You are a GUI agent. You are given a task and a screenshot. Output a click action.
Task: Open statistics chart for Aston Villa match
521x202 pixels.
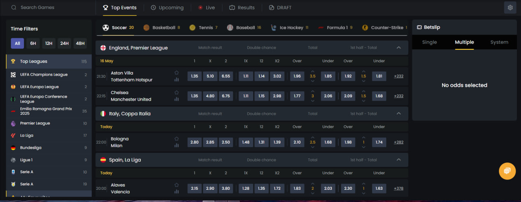(x=177, y=79)
